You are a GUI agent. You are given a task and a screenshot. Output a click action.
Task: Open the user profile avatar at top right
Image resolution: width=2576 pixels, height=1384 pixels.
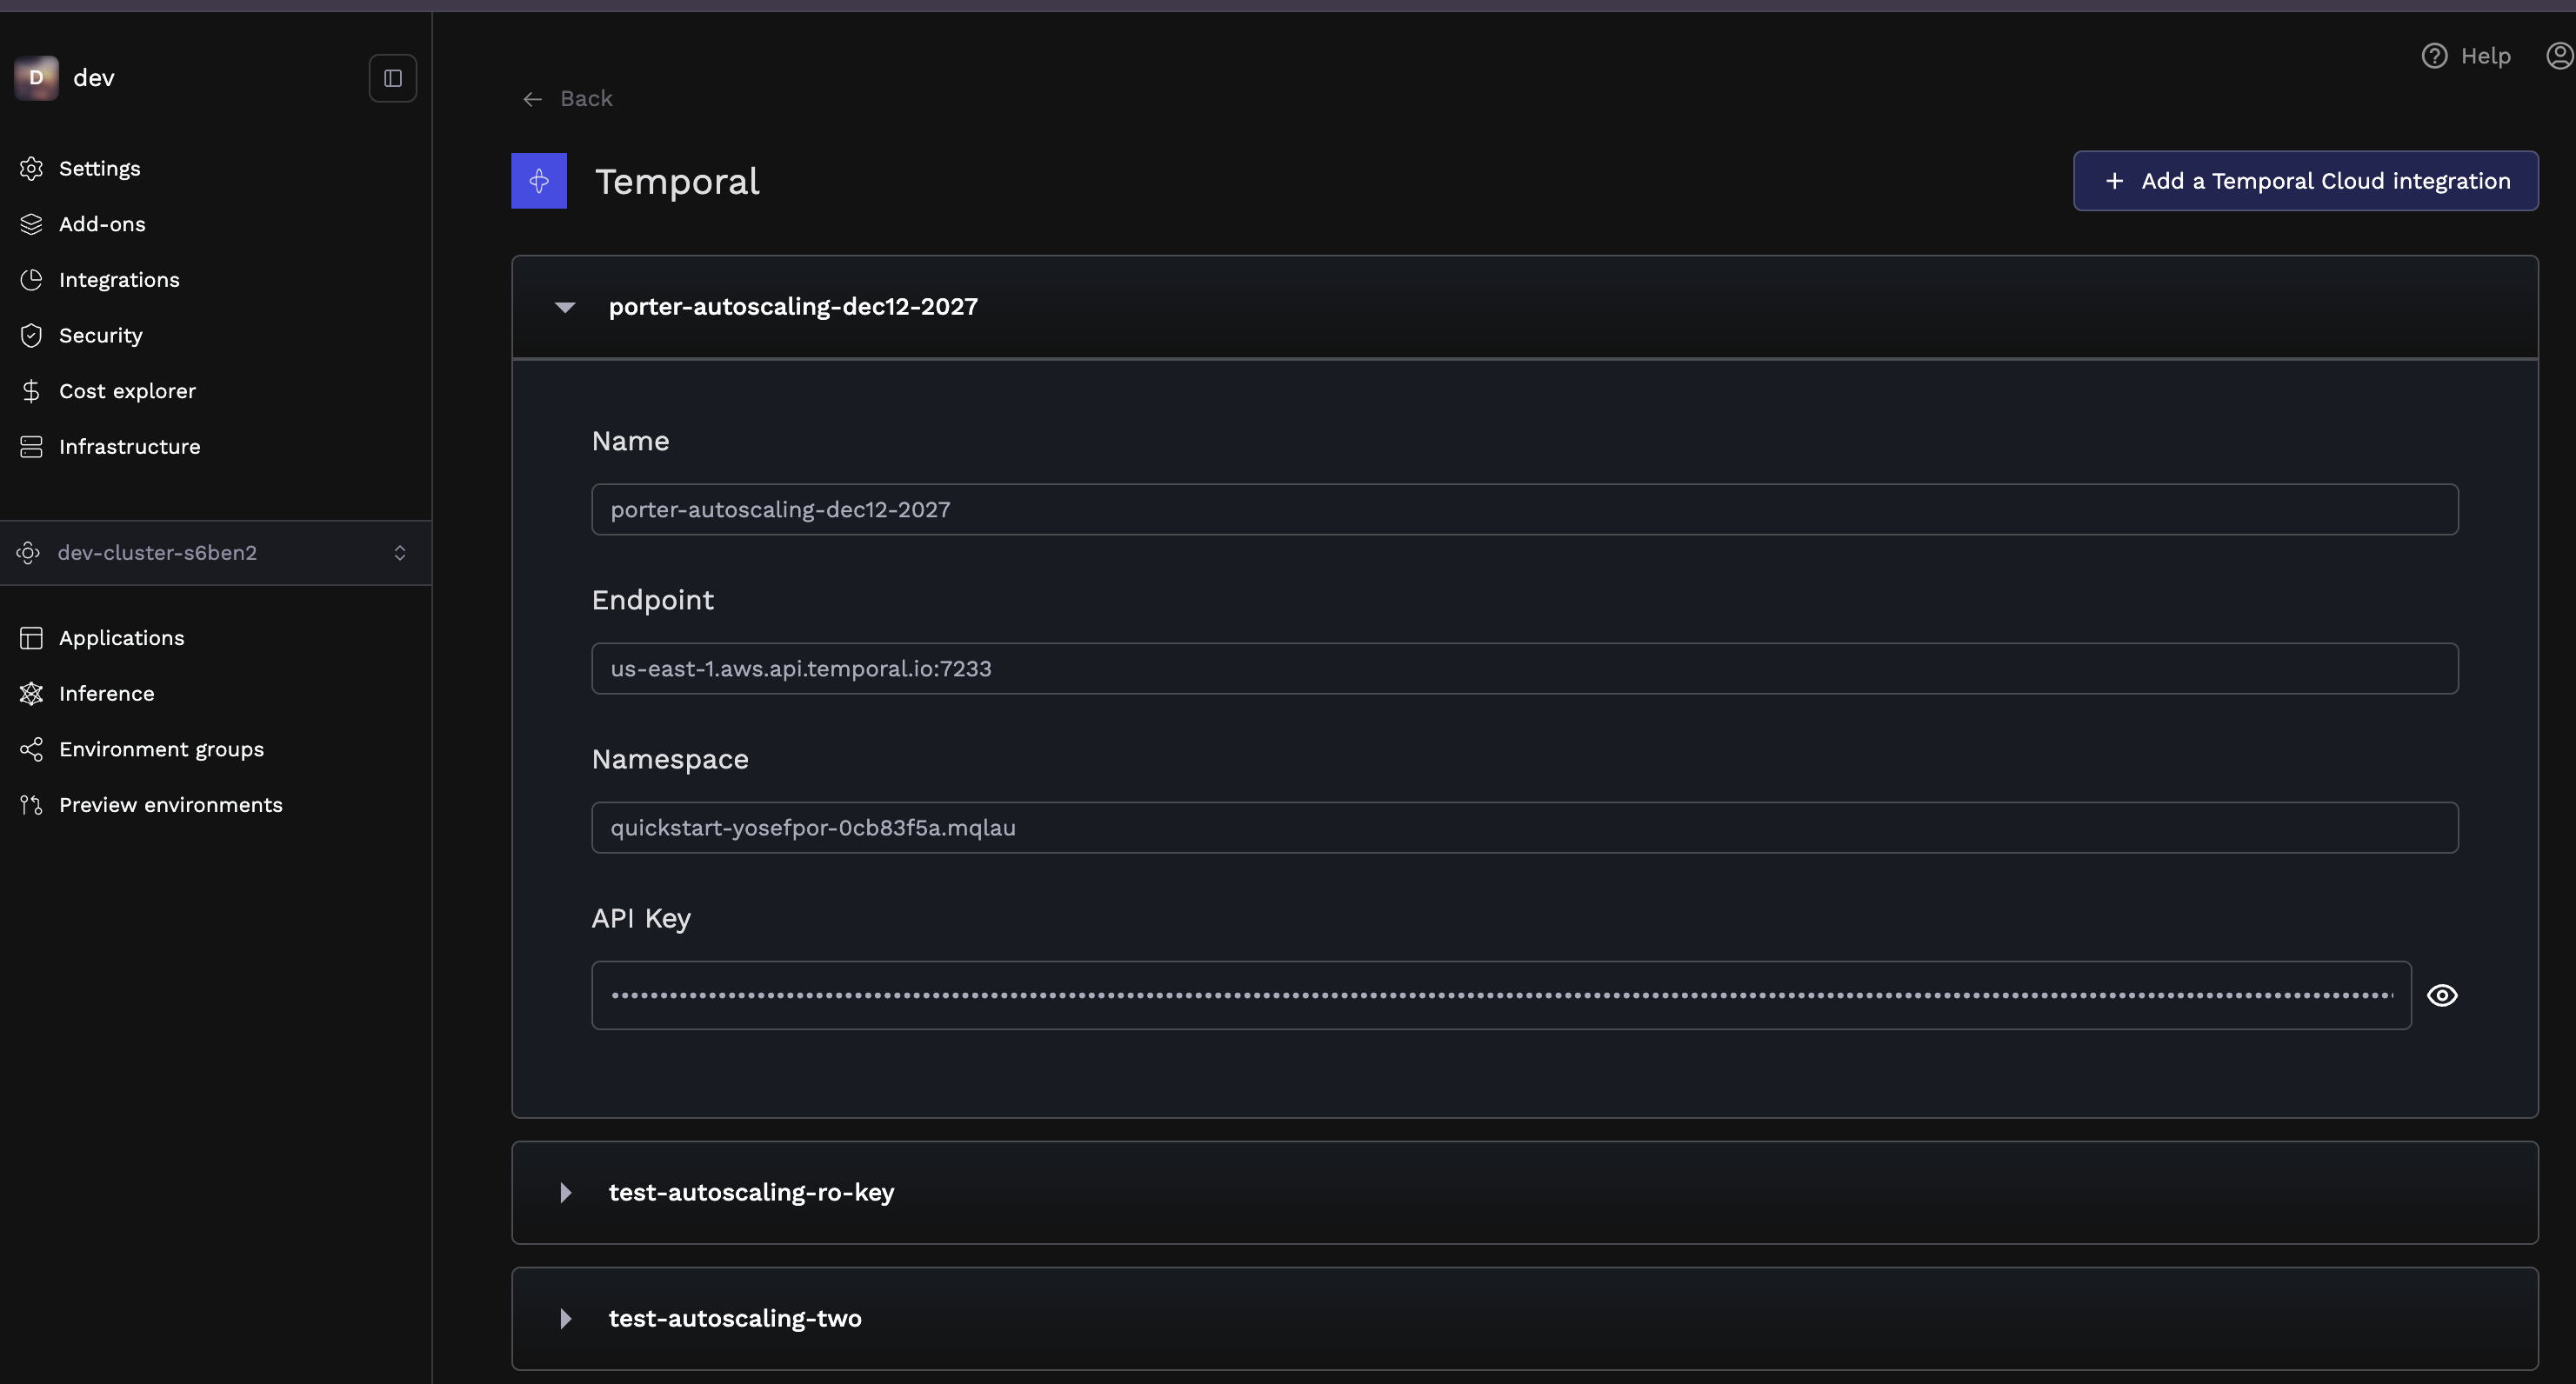tap(2559, 56)
